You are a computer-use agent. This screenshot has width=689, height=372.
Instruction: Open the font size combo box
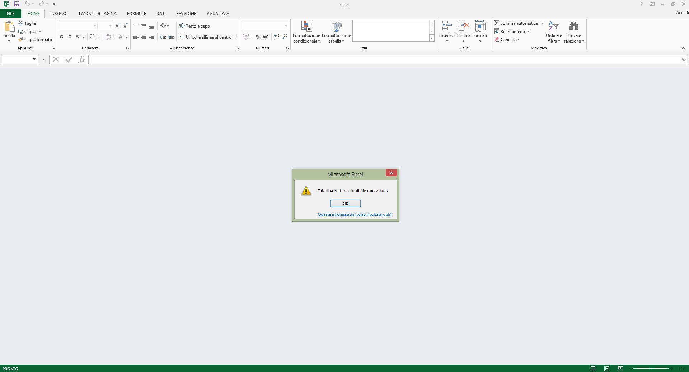(106, 26)
